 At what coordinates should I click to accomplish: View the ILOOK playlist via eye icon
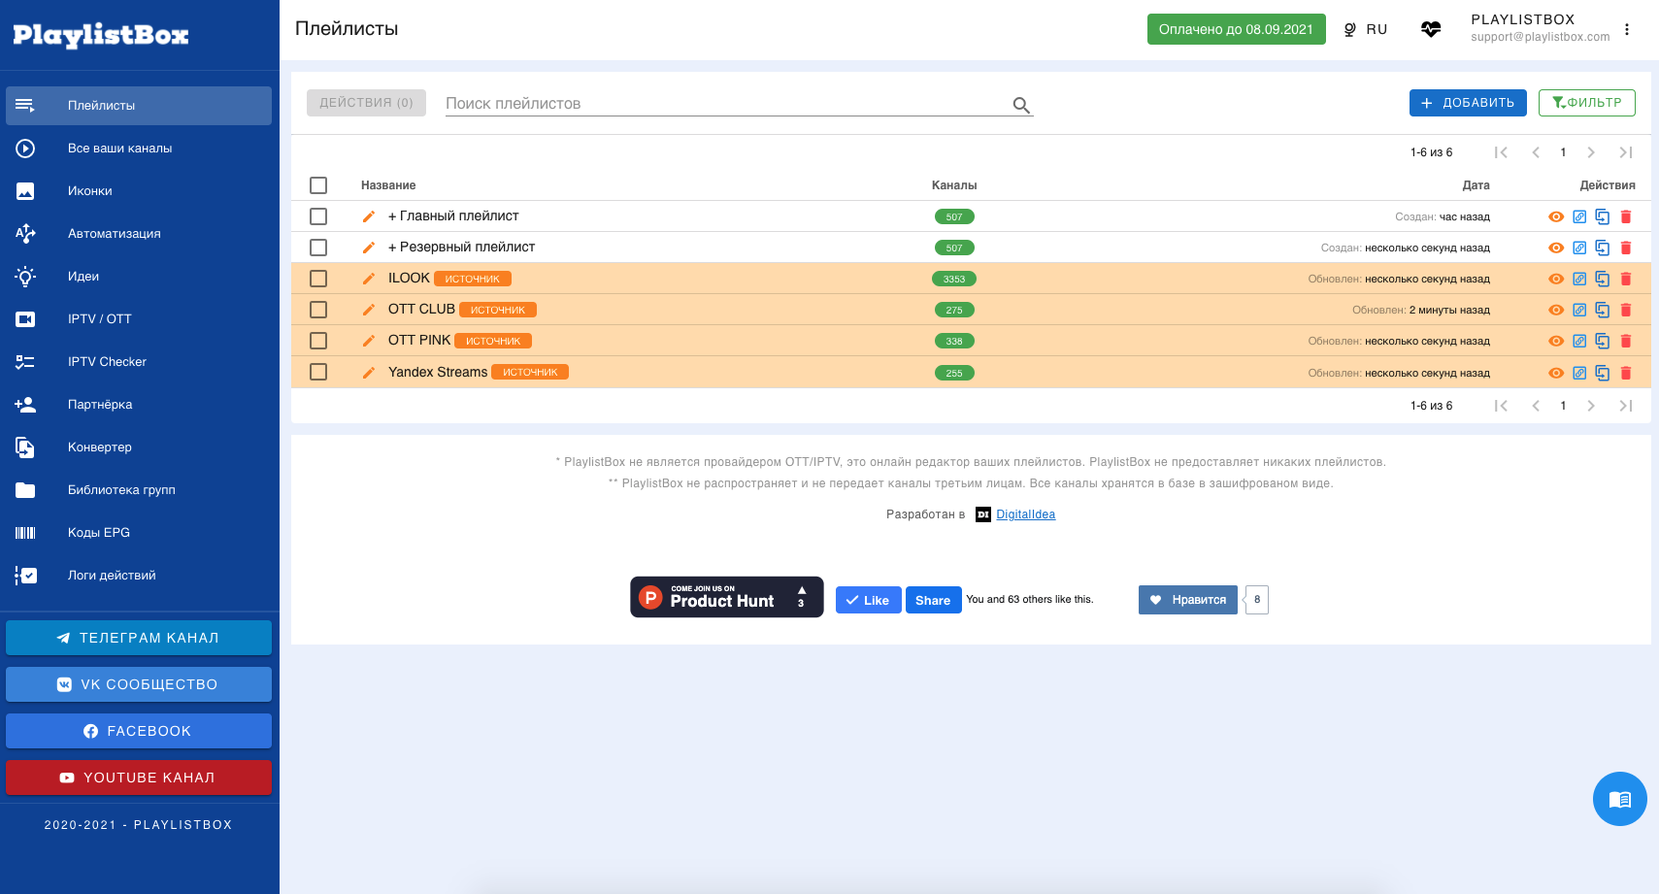tap(1556, 279)
